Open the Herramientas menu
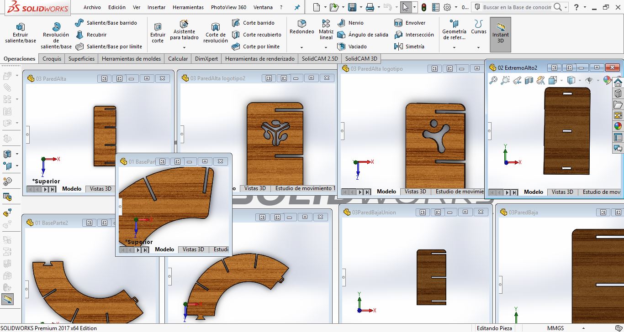 tap(188, 7)
